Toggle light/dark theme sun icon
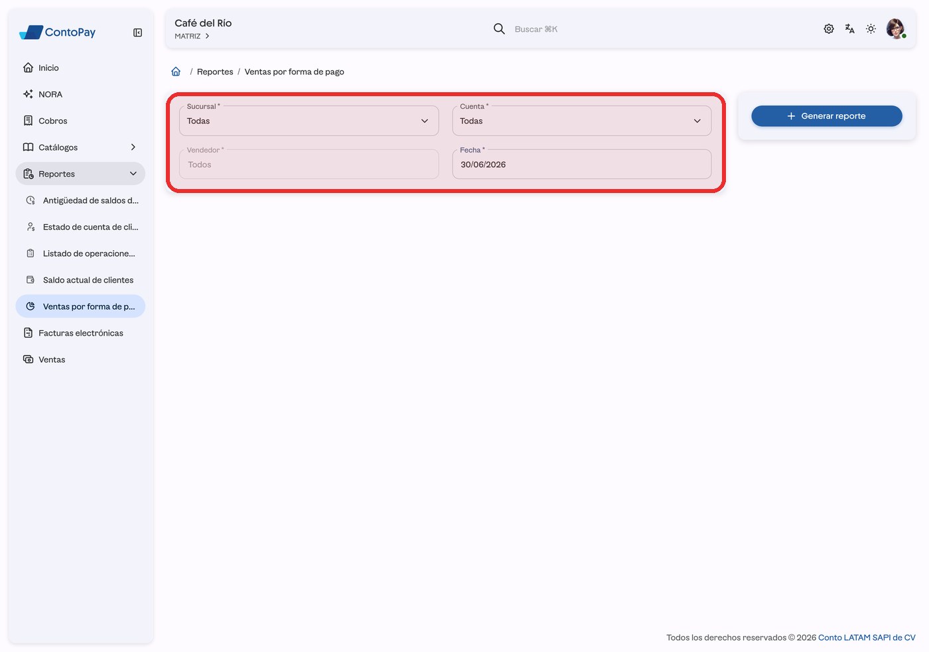 pyautogui.click(x=871, y=29)
